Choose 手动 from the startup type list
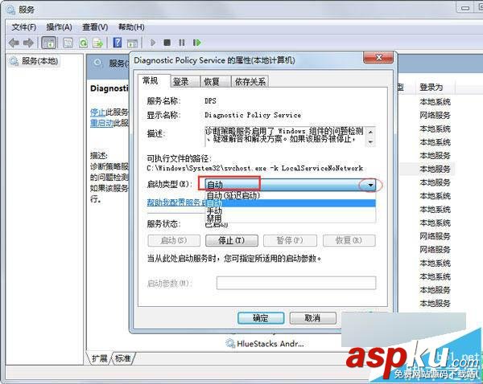Screen dimensions: 483x384 (291, 211)
